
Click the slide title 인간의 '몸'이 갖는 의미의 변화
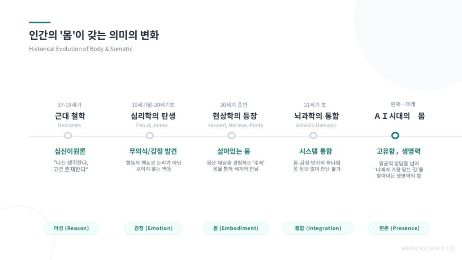pos(94,35)
